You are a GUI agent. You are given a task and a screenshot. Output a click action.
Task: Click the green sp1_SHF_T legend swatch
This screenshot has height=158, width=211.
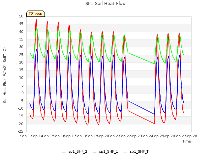(125, 152)
